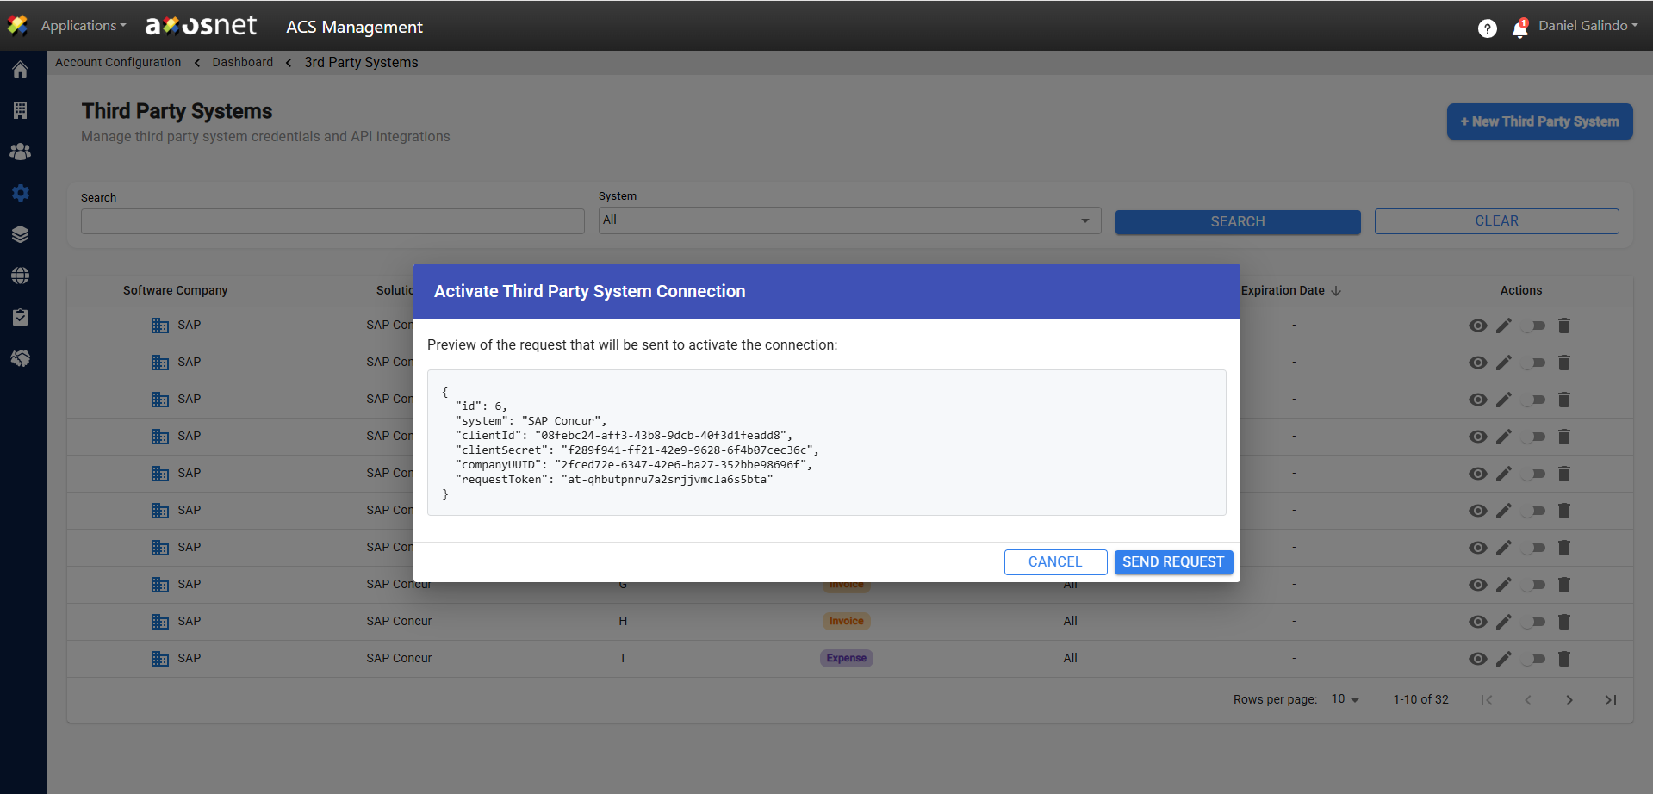Open the globe icon in sidebar

click(x=21, y=276)
